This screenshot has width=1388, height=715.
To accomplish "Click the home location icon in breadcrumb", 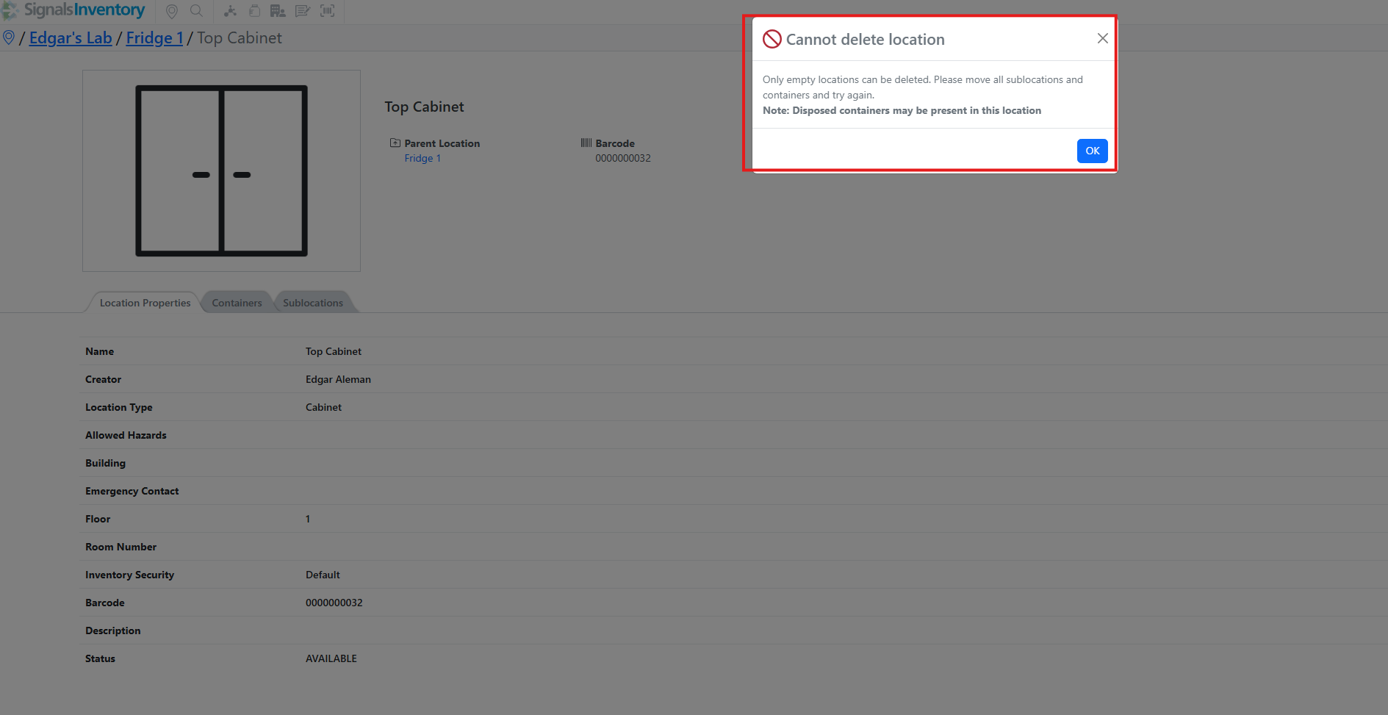I will (x=10, y=37).
